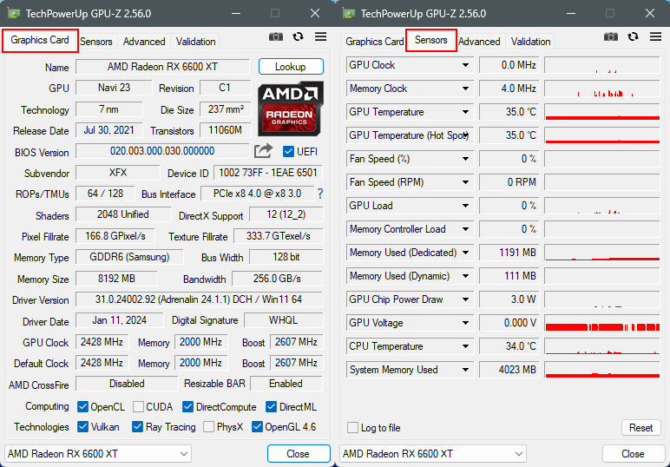
Task: Select Graphics Card tab in left window
Action: click(x=40, y=40)
